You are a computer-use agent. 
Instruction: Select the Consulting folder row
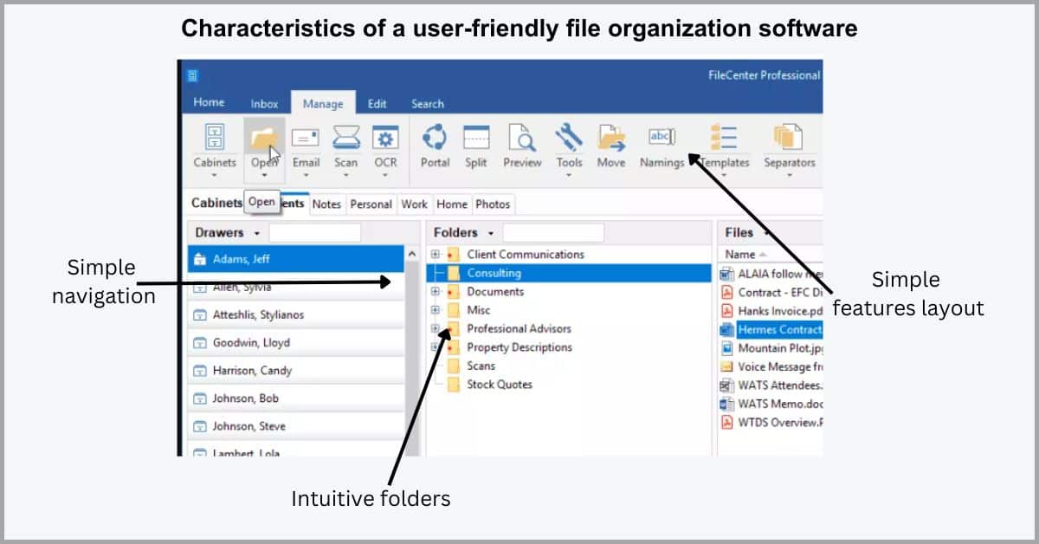tap(570, 273)
